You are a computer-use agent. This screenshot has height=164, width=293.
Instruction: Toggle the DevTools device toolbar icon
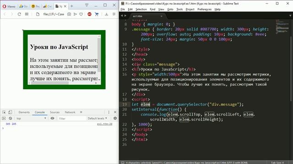click(x=10, y=112)
